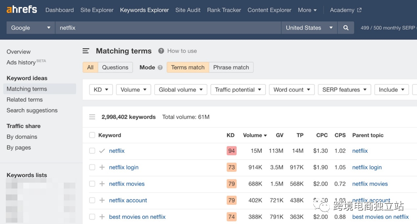417x224 pixels.
Task: Open the netflix login keyword link
Action: pyautogui.click(x=124, y=167)
